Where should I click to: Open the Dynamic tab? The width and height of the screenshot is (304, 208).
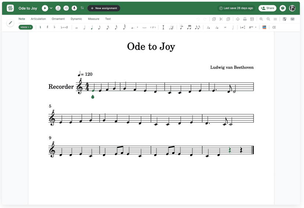(x=76, y=19)
